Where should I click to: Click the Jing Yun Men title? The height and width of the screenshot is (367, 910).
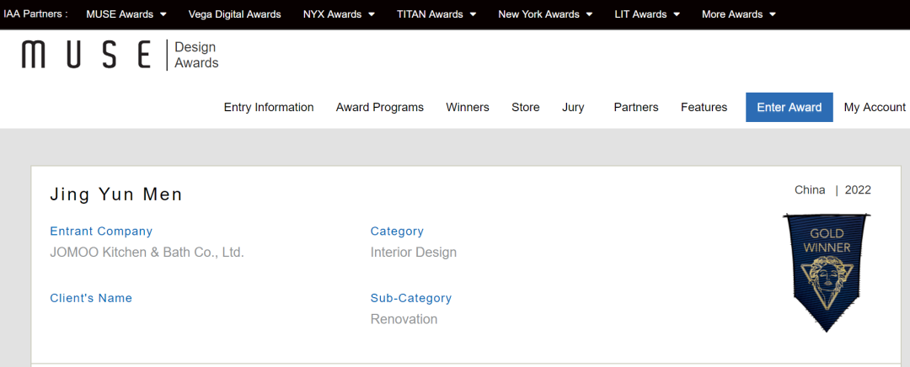[x=116, y=194]
